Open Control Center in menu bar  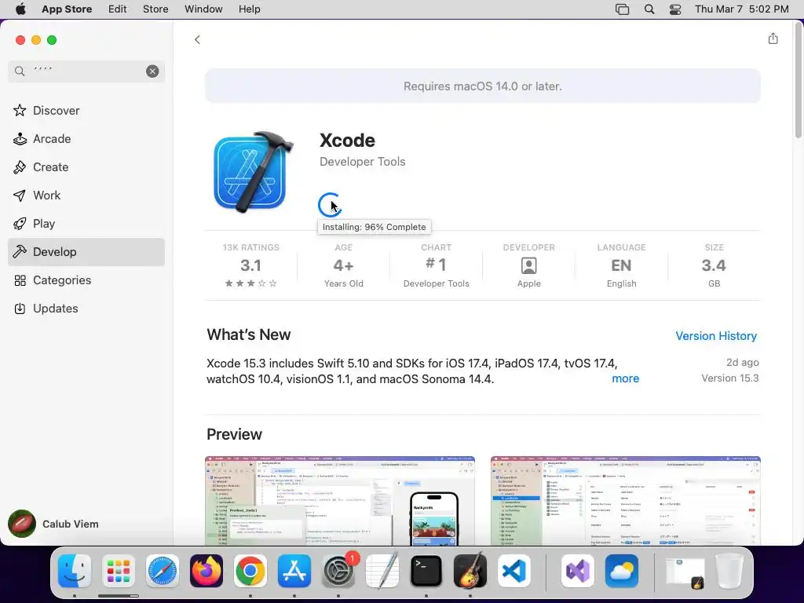(x=675, y=9)
